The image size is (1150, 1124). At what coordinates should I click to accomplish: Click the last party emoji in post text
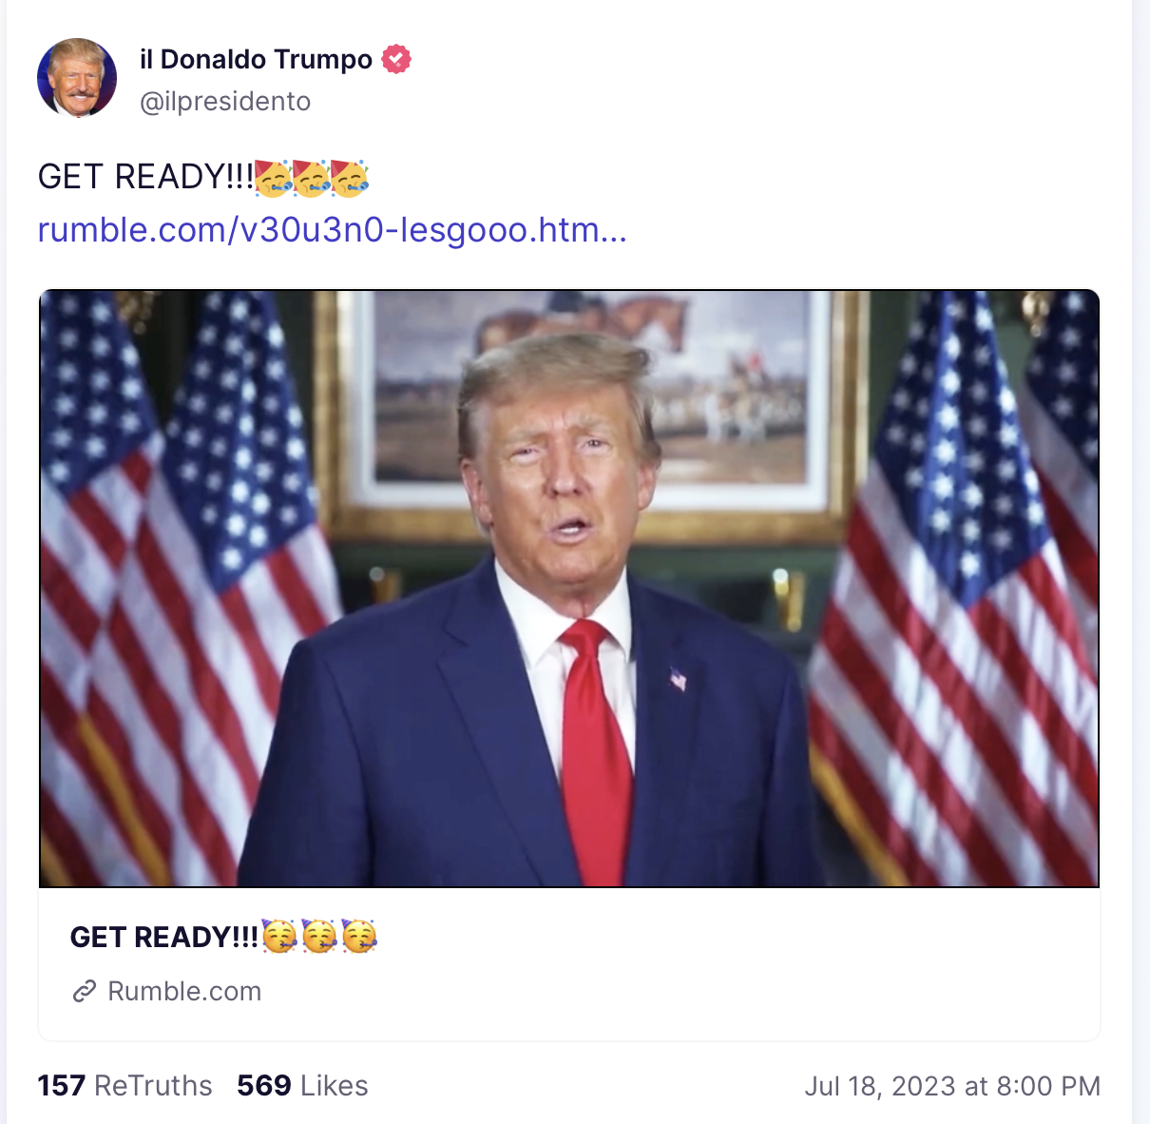point(350,178)
